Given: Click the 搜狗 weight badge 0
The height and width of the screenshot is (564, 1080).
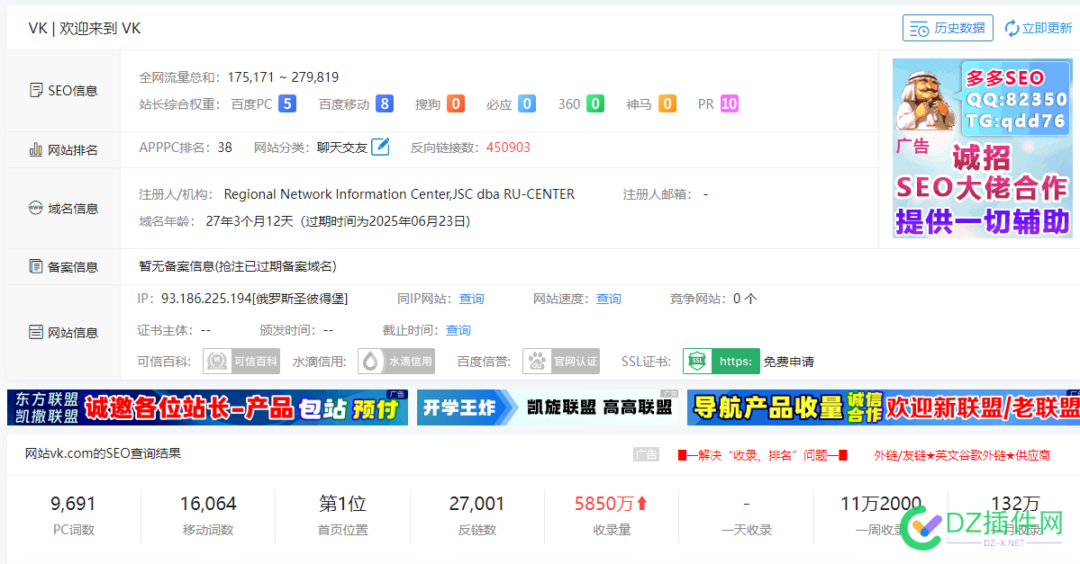Looking at the screenshot, I should 455,103.
